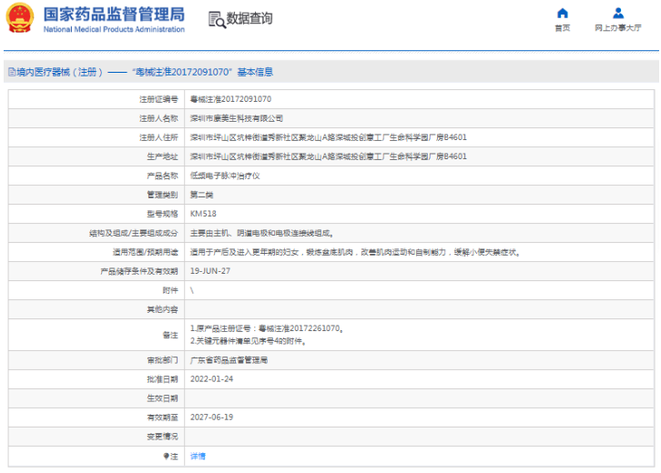Click the 审批部门 row label
The image size is (661, 473).
click(163, 360)
